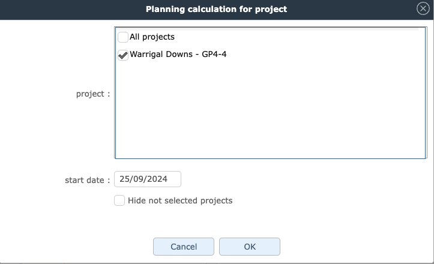Enable Hide not selected projects checkbox
Viewport: 434px width, 264px height.
point(119,200)
